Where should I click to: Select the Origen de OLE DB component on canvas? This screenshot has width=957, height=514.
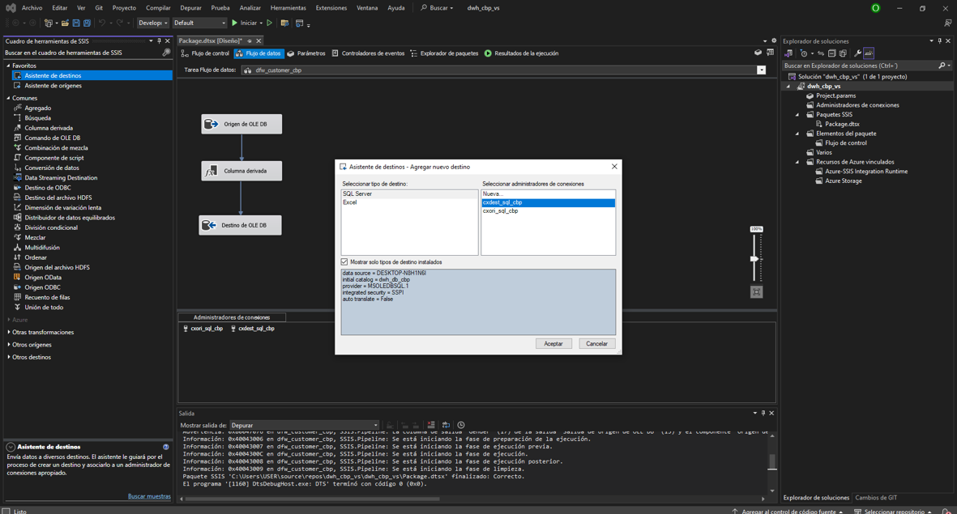pos(241,124)
